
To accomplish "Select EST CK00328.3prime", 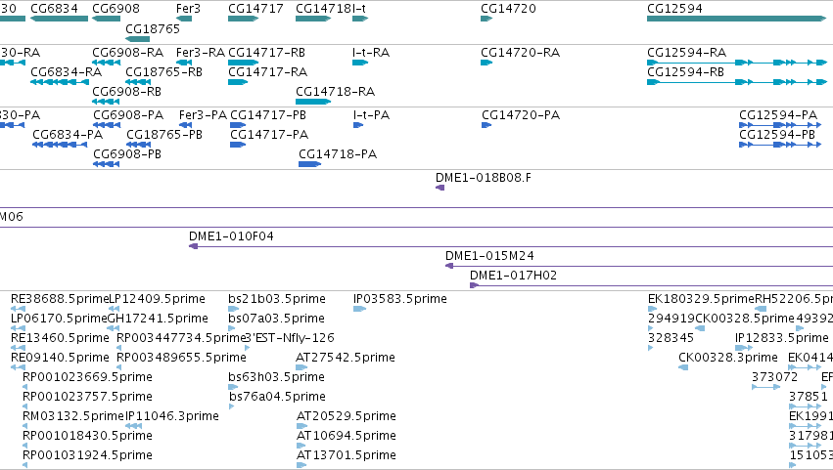I will point(728,358).
